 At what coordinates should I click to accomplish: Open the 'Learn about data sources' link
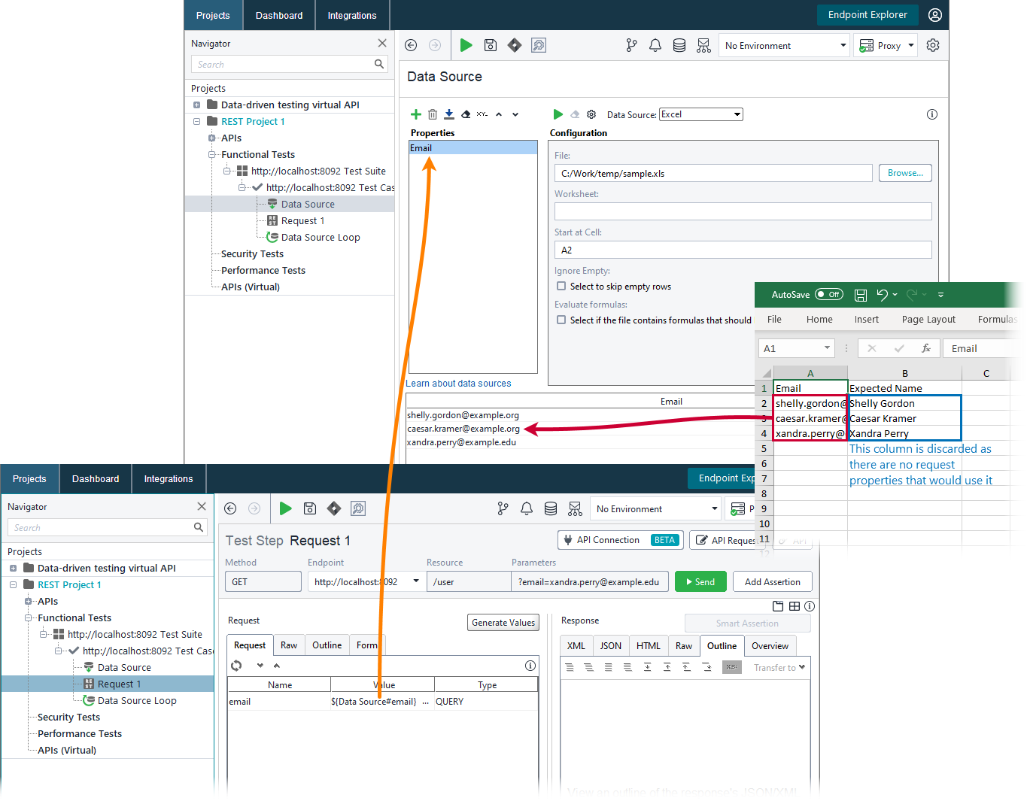pyautogui.click(x=458, y=384)
